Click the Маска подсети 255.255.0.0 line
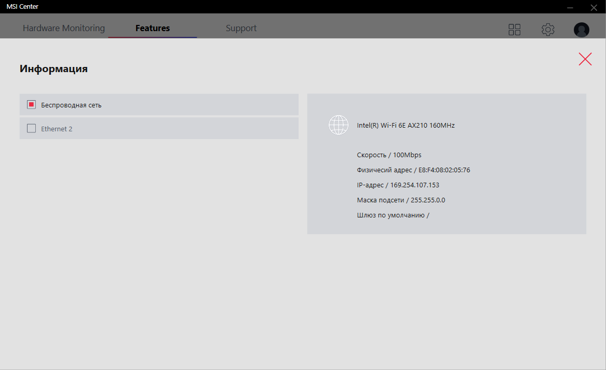Screen dimensions: 606x370 (401, 200)
